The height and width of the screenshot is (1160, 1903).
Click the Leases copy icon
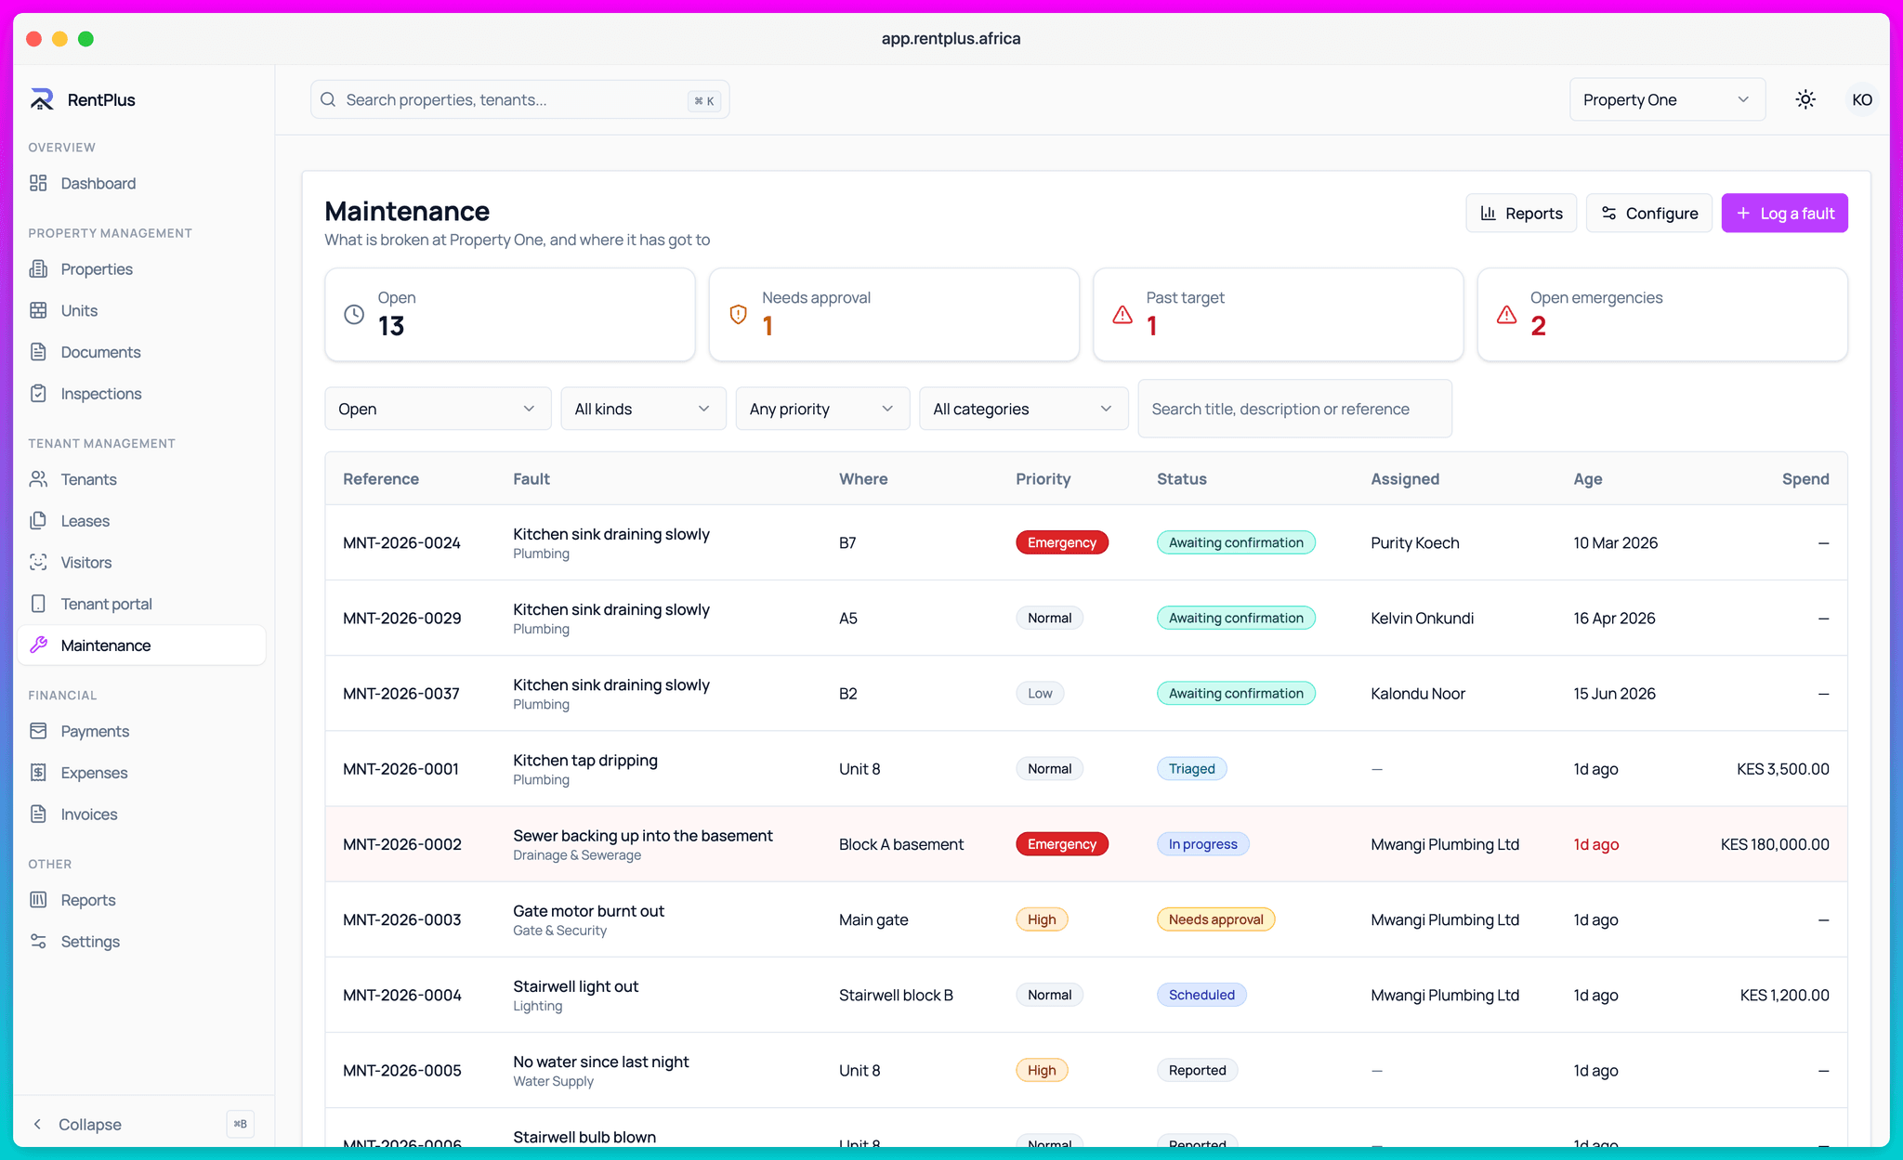tap(38, 520)
